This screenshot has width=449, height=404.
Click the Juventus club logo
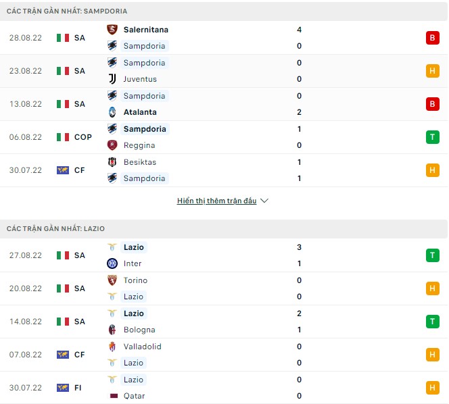(112, 79)
